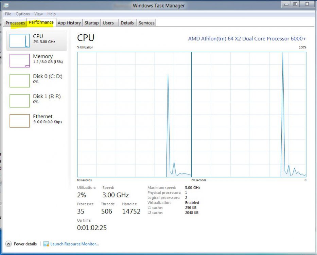Switch to the Processes tab
317x255 pixels.
click(x=15, y=23)
